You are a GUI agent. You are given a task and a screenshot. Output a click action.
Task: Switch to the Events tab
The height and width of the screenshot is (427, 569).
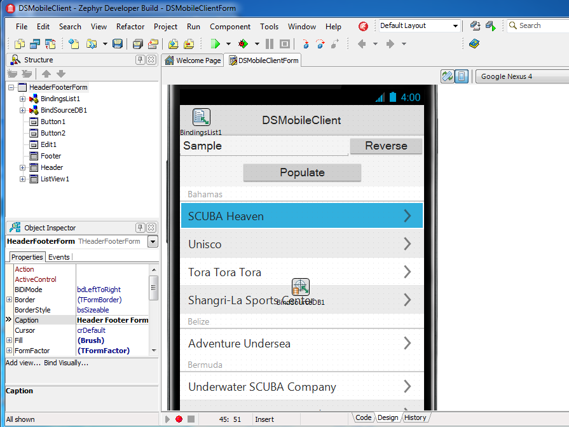[58, 257]
